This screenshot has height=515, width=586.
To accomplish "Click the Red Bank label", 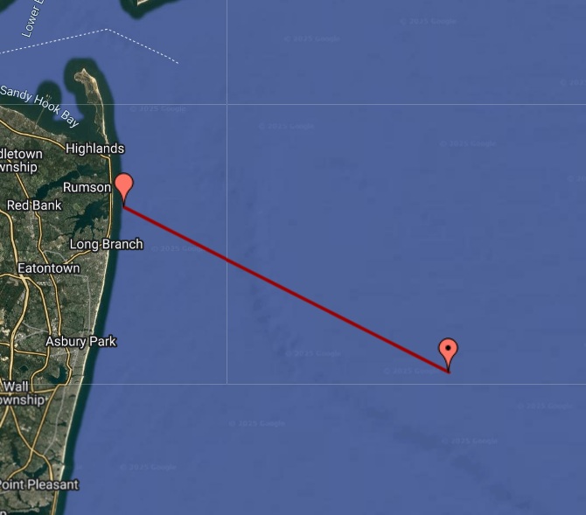I will [x=34, y=205].
